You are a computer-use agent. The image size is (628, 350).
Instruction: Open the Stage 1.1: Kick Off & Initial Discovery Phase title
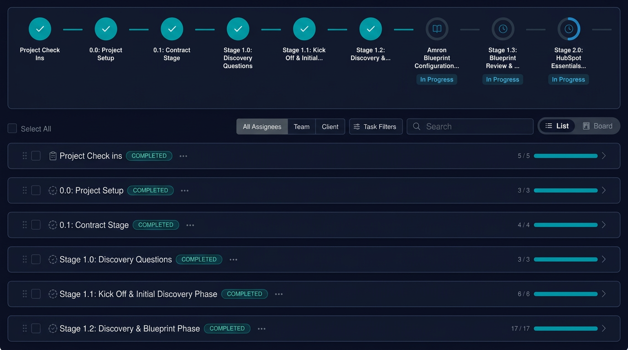click(x=138, y=294)
